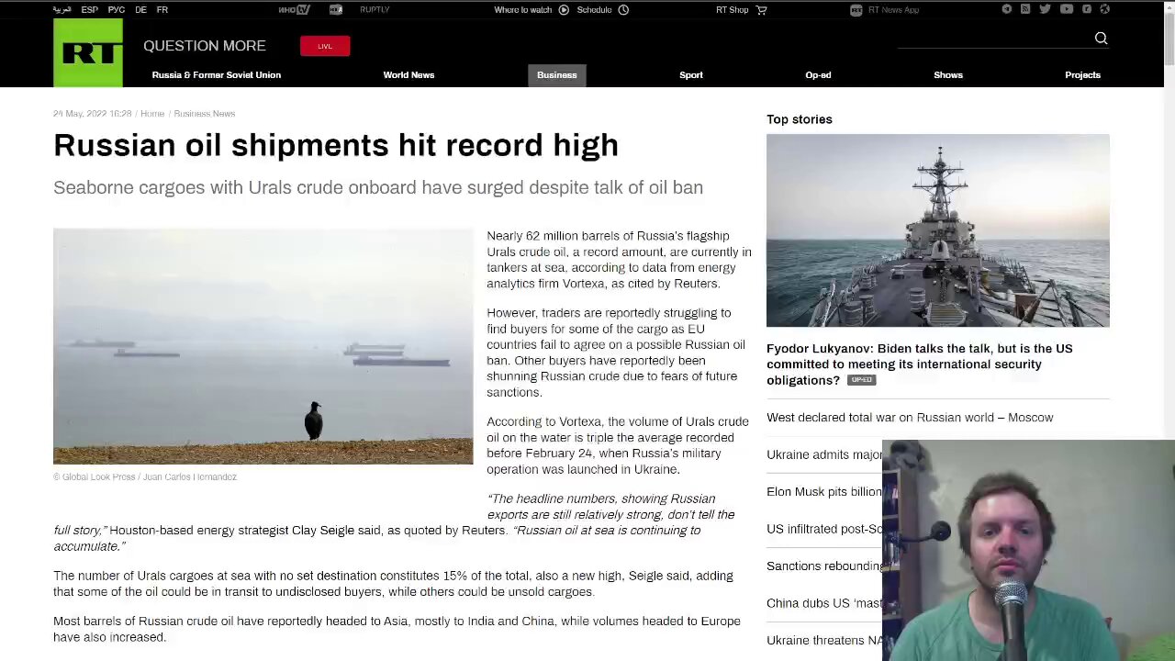Click the square 'r' social icon
Viewport: 1175px width, 661px height.
(1087, 9)
